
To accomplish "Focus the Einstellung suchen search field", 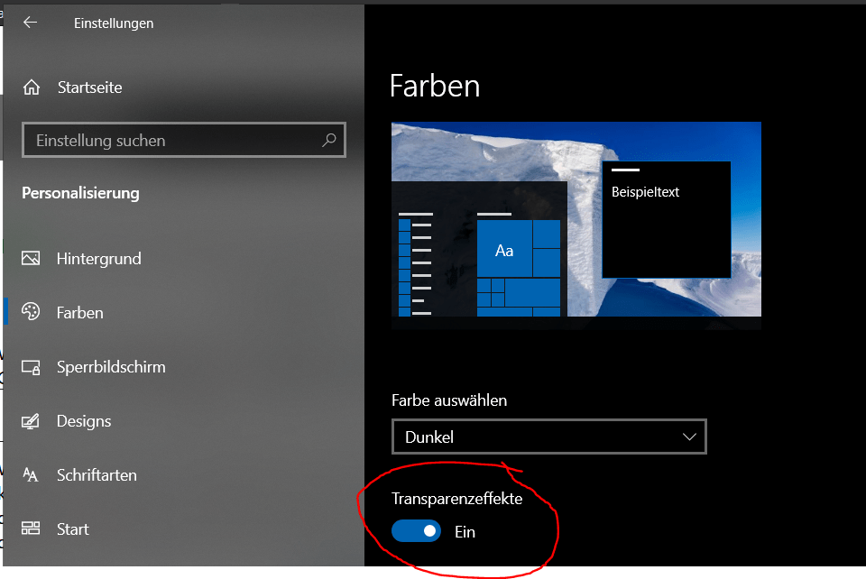I will click(171, 141).
